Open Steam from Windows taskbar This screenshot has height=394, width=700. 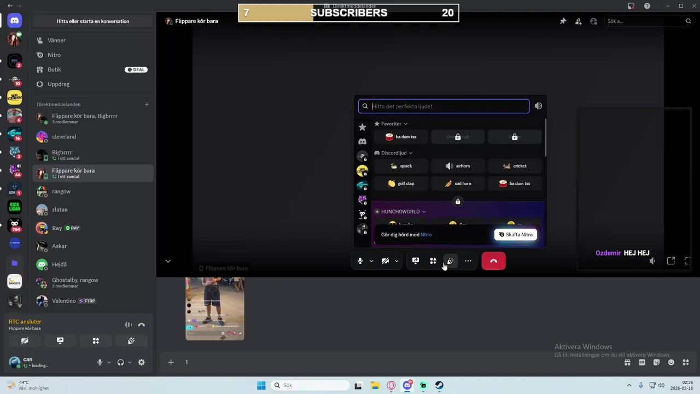[x=439, y=385]
